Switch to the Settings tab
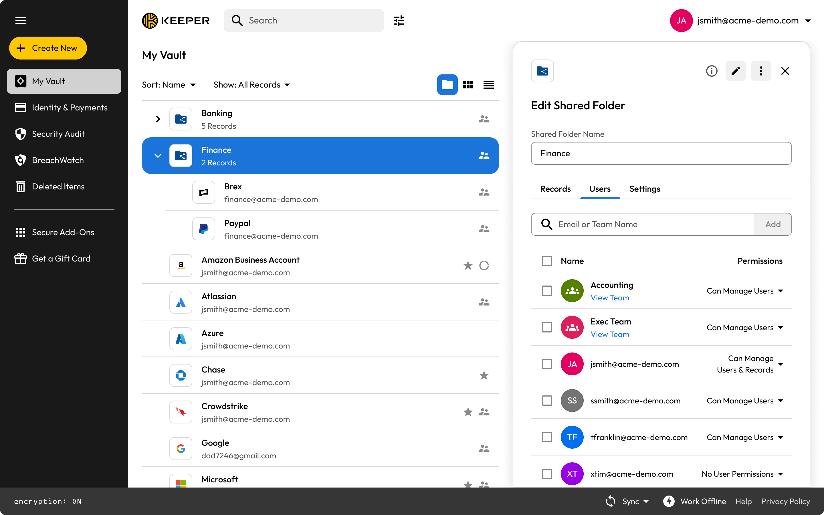Viewport: 824px width, 515px height. click(x=644, y=189)
